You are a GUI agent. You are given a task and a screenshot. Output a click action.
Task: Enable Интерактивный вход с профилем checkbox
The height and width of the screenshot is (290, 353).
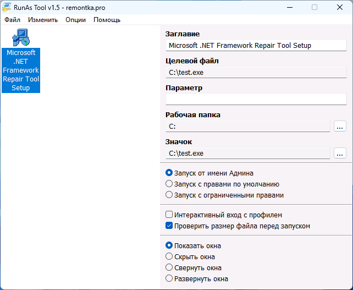tap(169, 215)
